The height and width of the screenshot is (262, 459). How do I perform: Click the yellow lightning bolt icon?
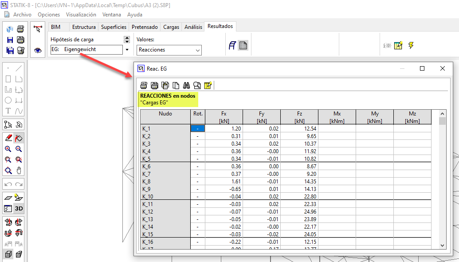[x=411, y=45]
